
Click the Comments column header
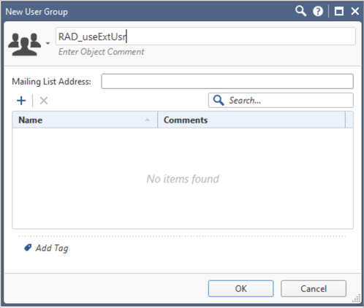pos(251,120)
